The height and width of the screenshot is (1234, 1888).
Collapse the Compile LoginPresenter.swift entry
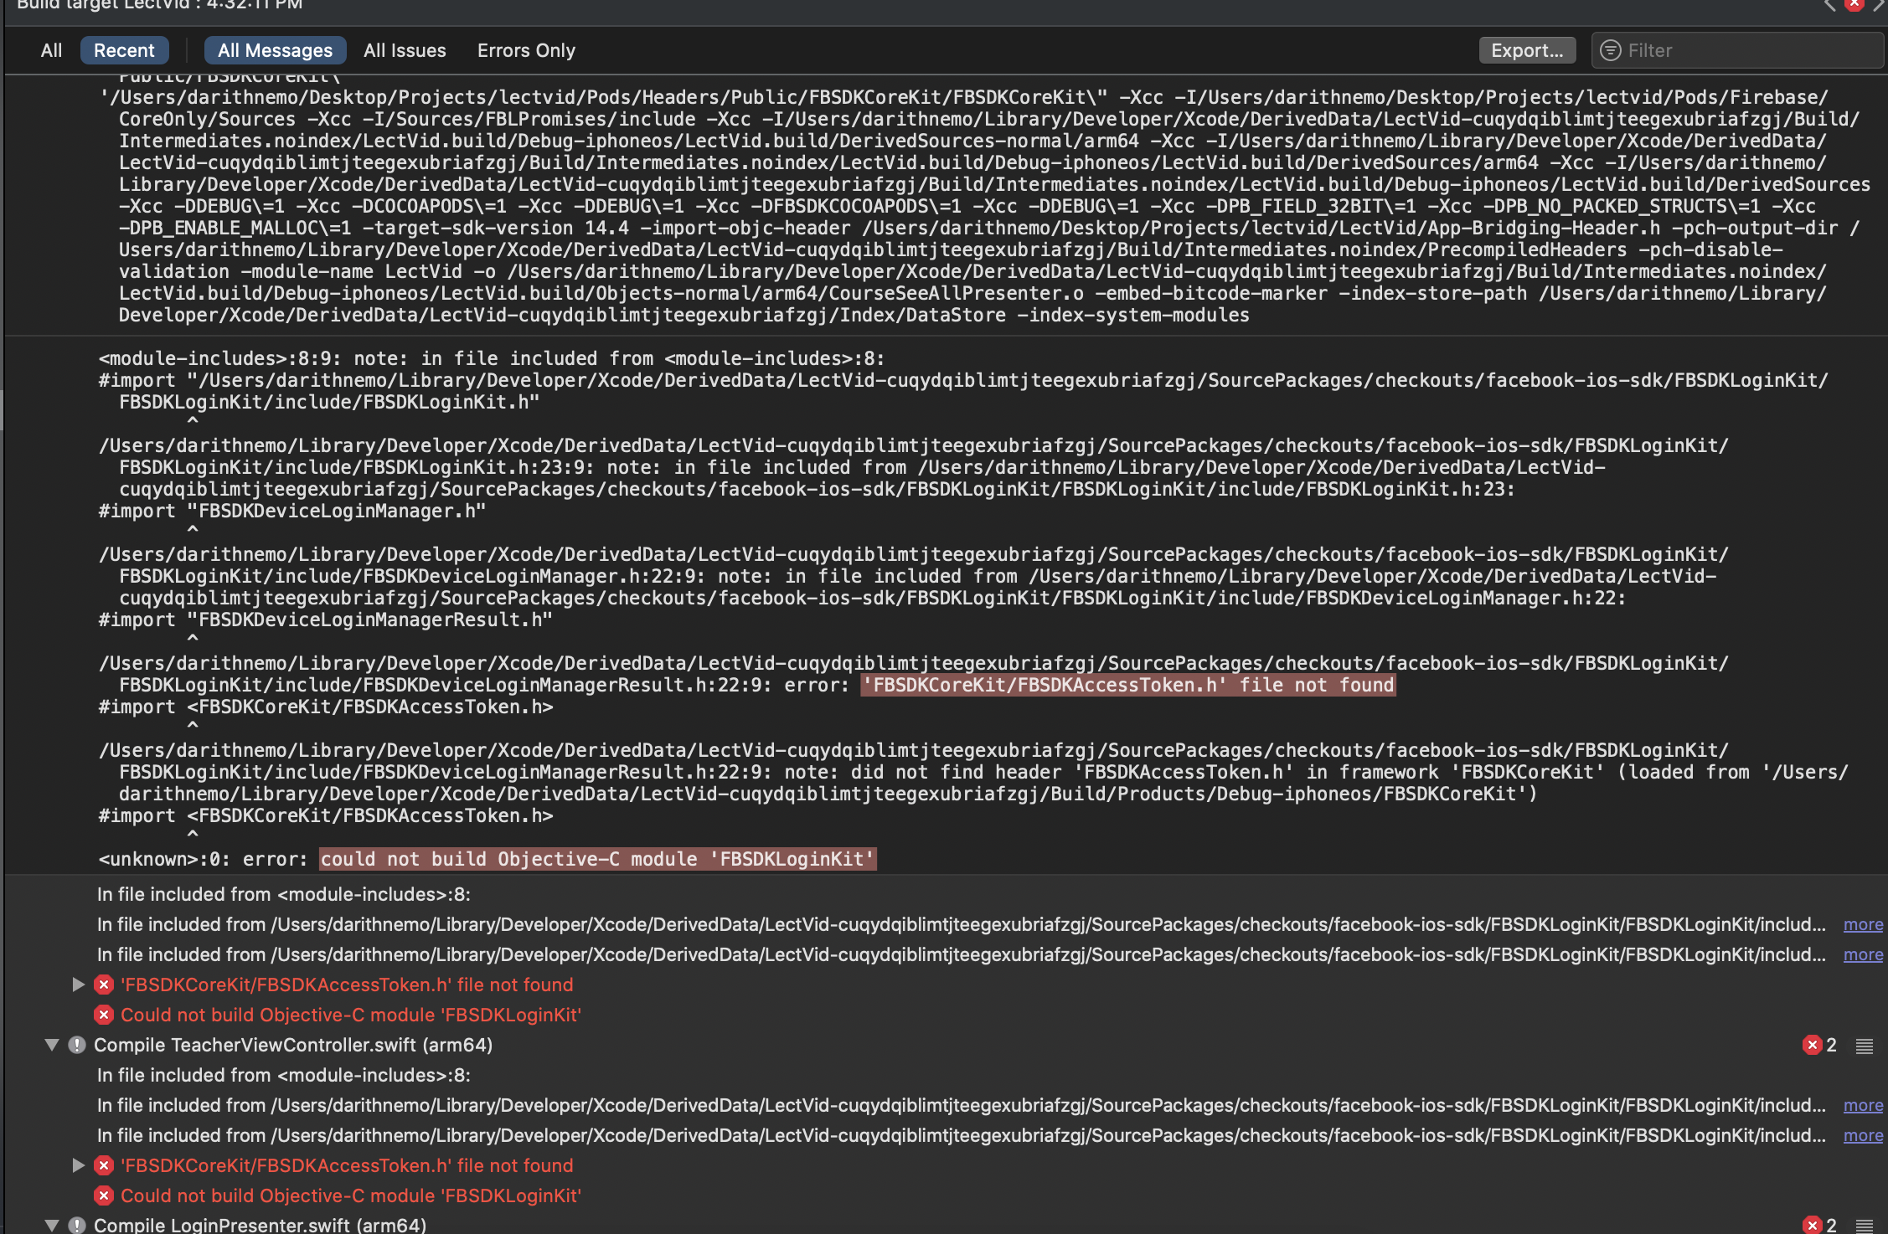(50, 1226)
